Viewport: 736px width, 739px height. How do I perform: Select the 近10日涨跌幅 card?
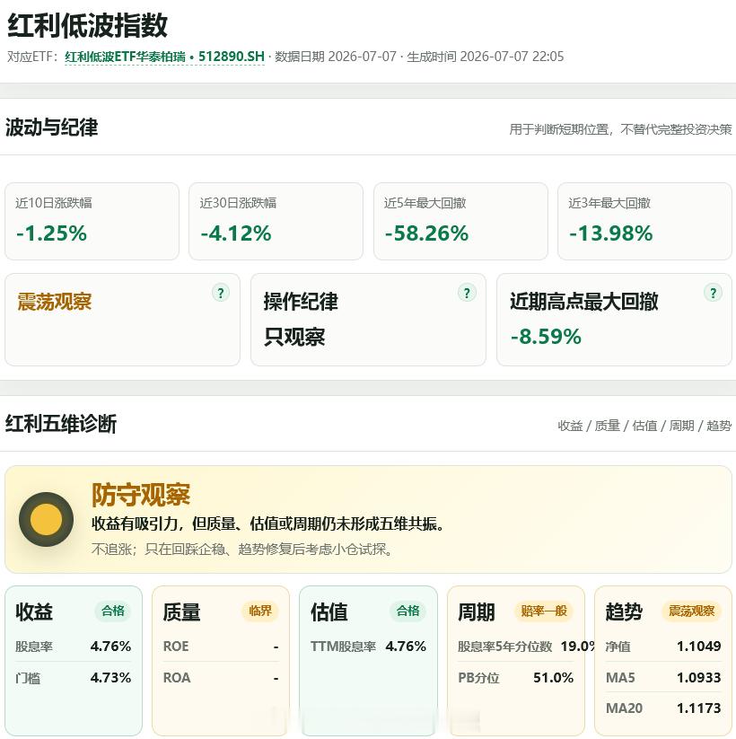[x=92, y=221]
